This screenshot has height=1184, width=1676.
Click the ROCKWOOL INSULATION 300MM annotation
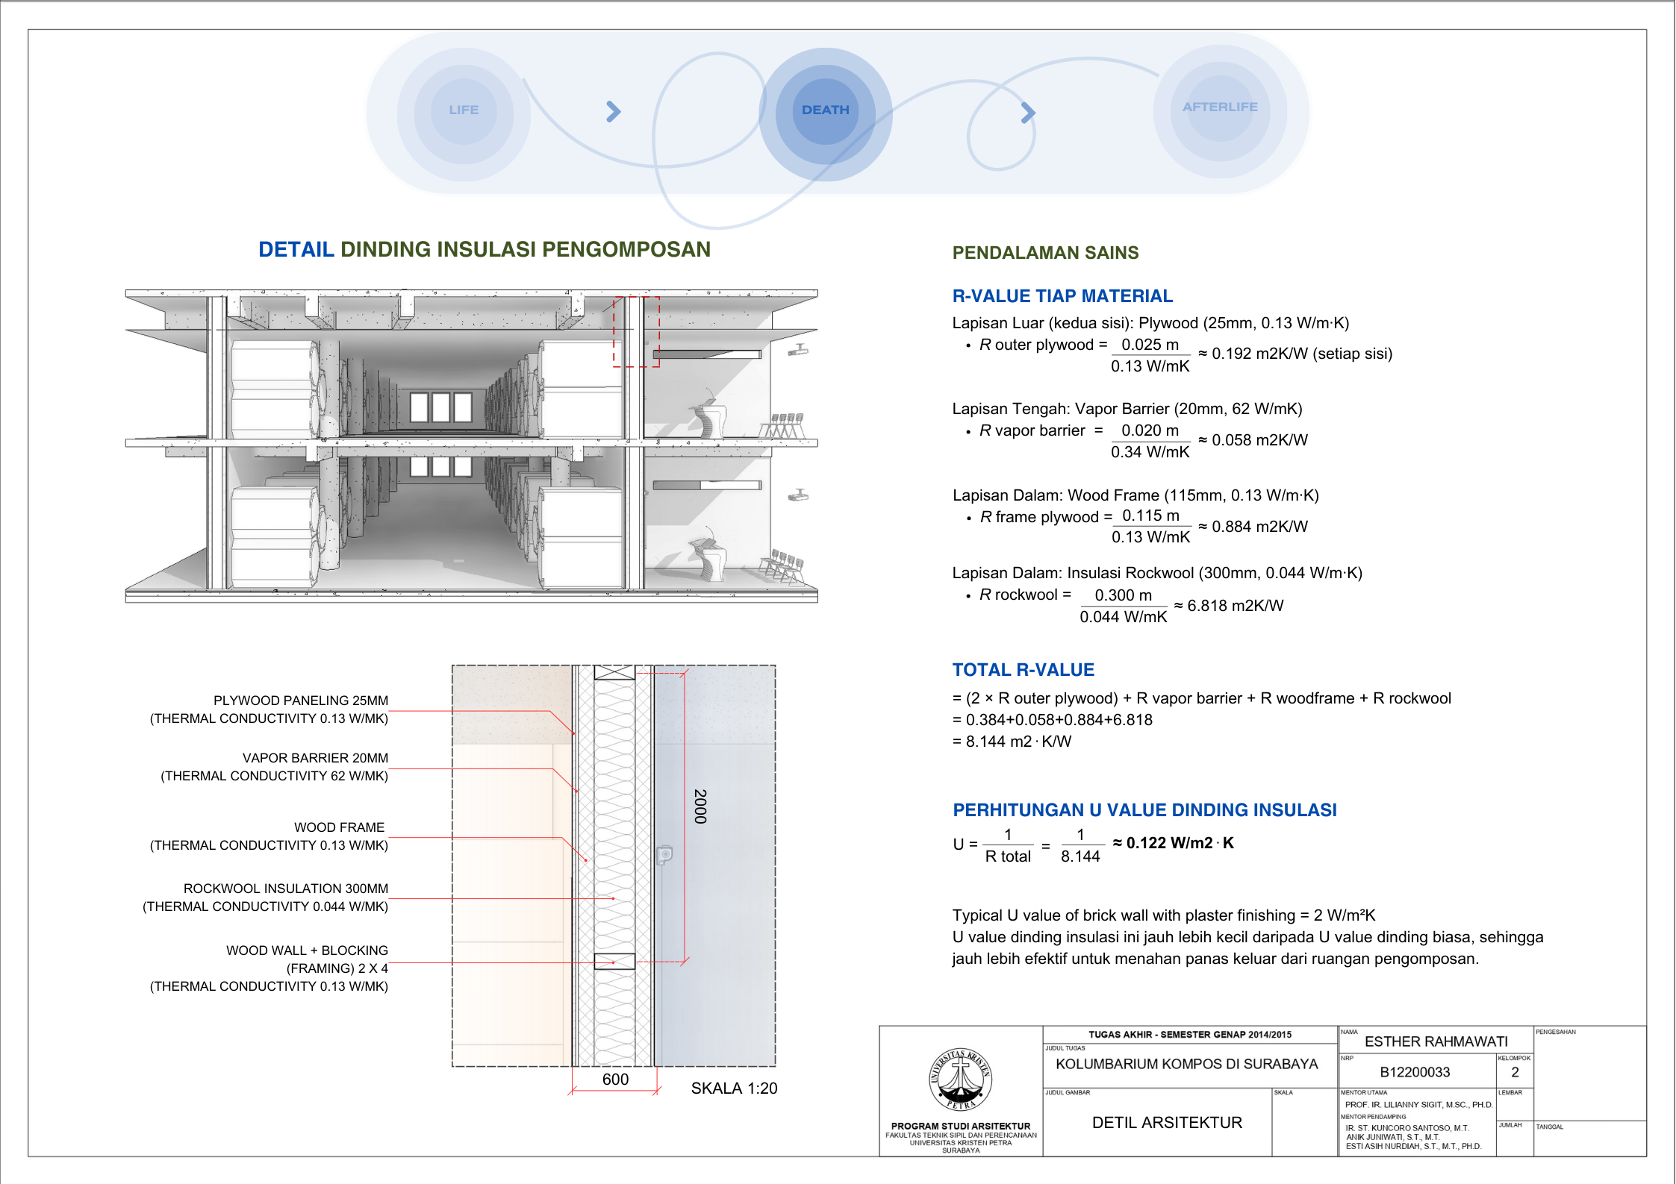pos(286,889)
